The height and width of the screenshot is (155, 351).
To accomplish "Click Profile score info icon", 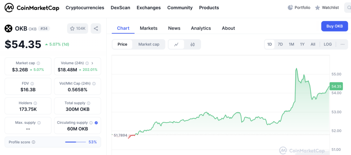I will (x=33, y=142).
